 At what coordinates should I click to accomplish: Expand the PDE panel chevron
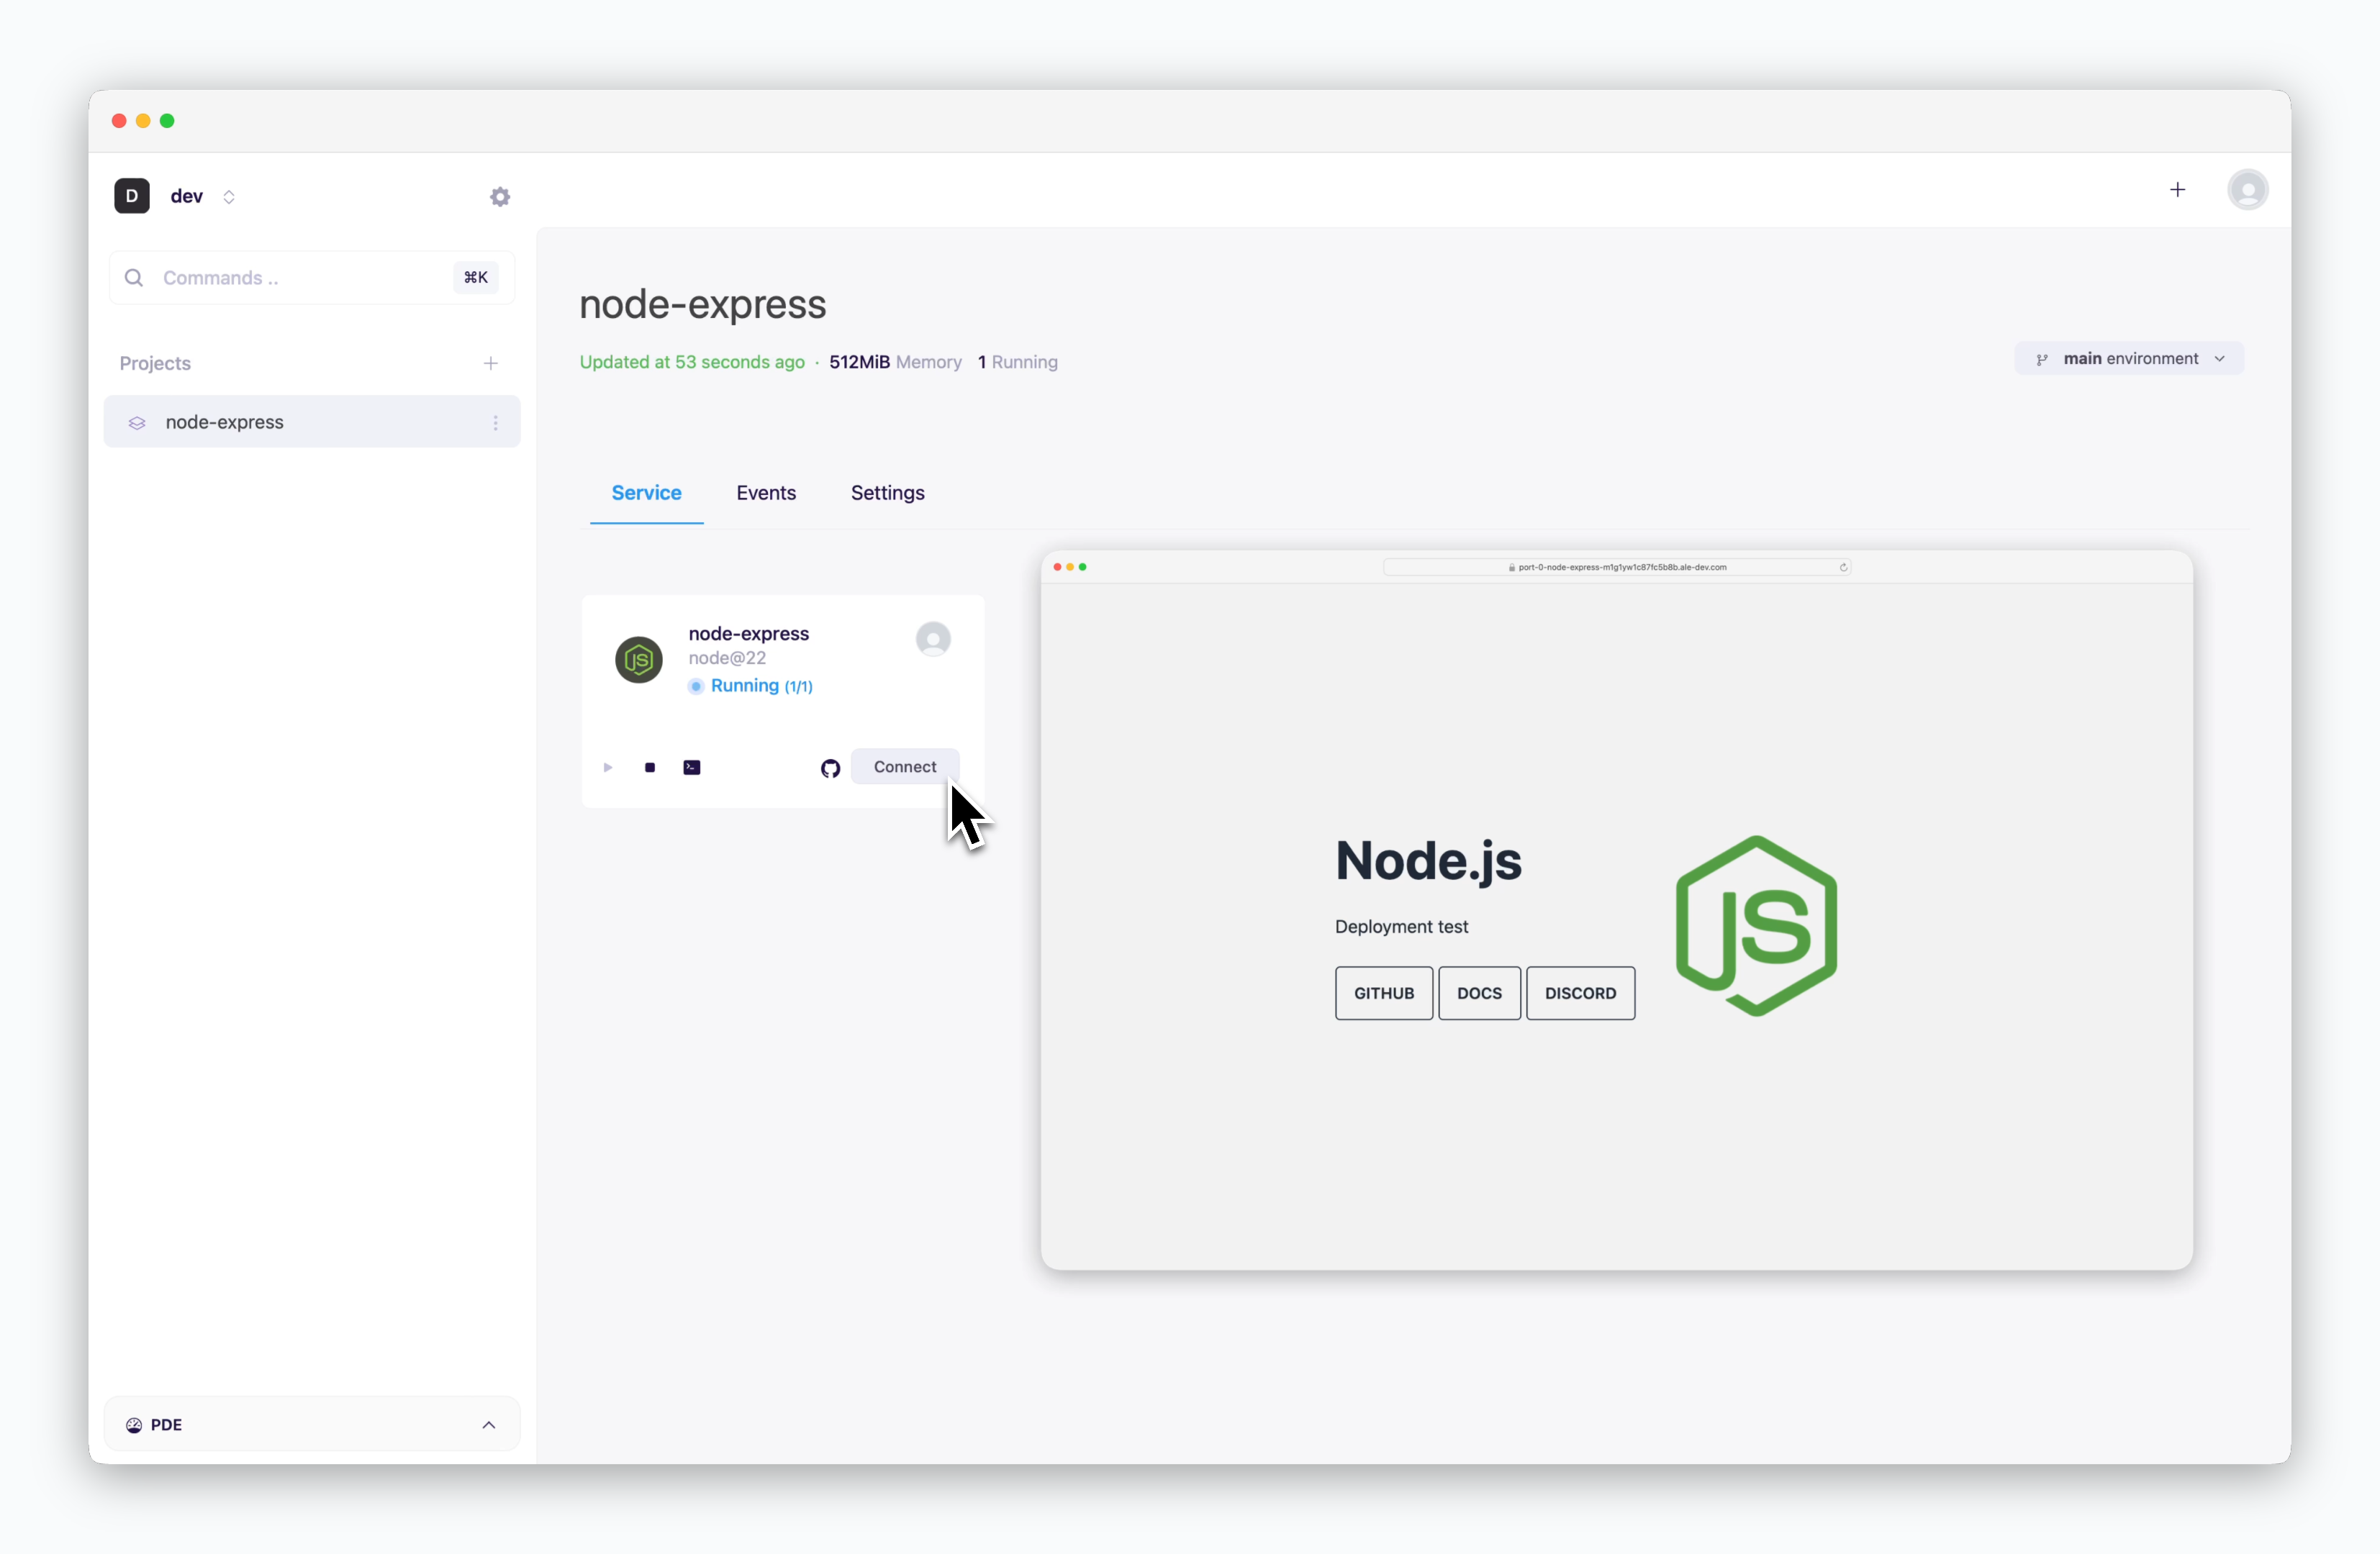tap(489, 1425)
